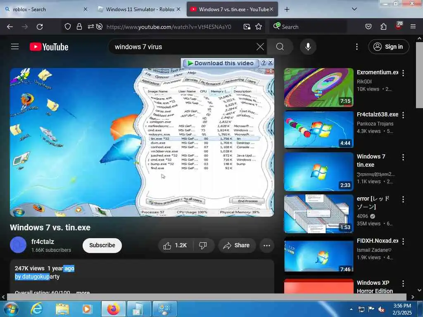Click the padlock site security icon
This screenshot has height=317, width=423.
pos(79,27)
